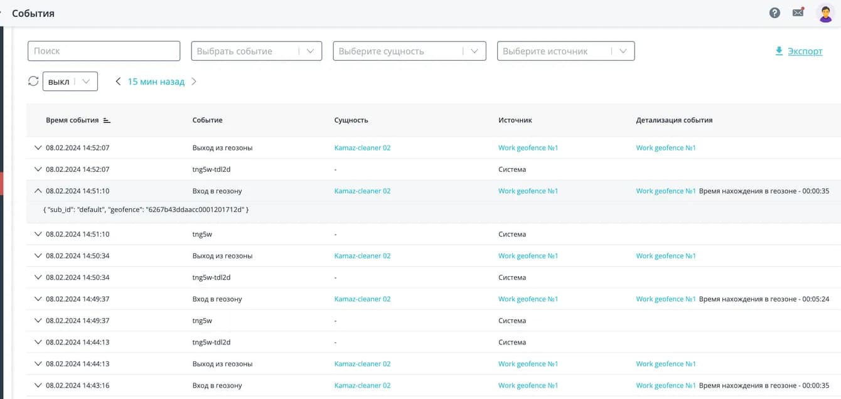This screenshot has height=399, width=841.
Task: Expand row 14:49:37 tng5w
Action: [x=38, y=321]
